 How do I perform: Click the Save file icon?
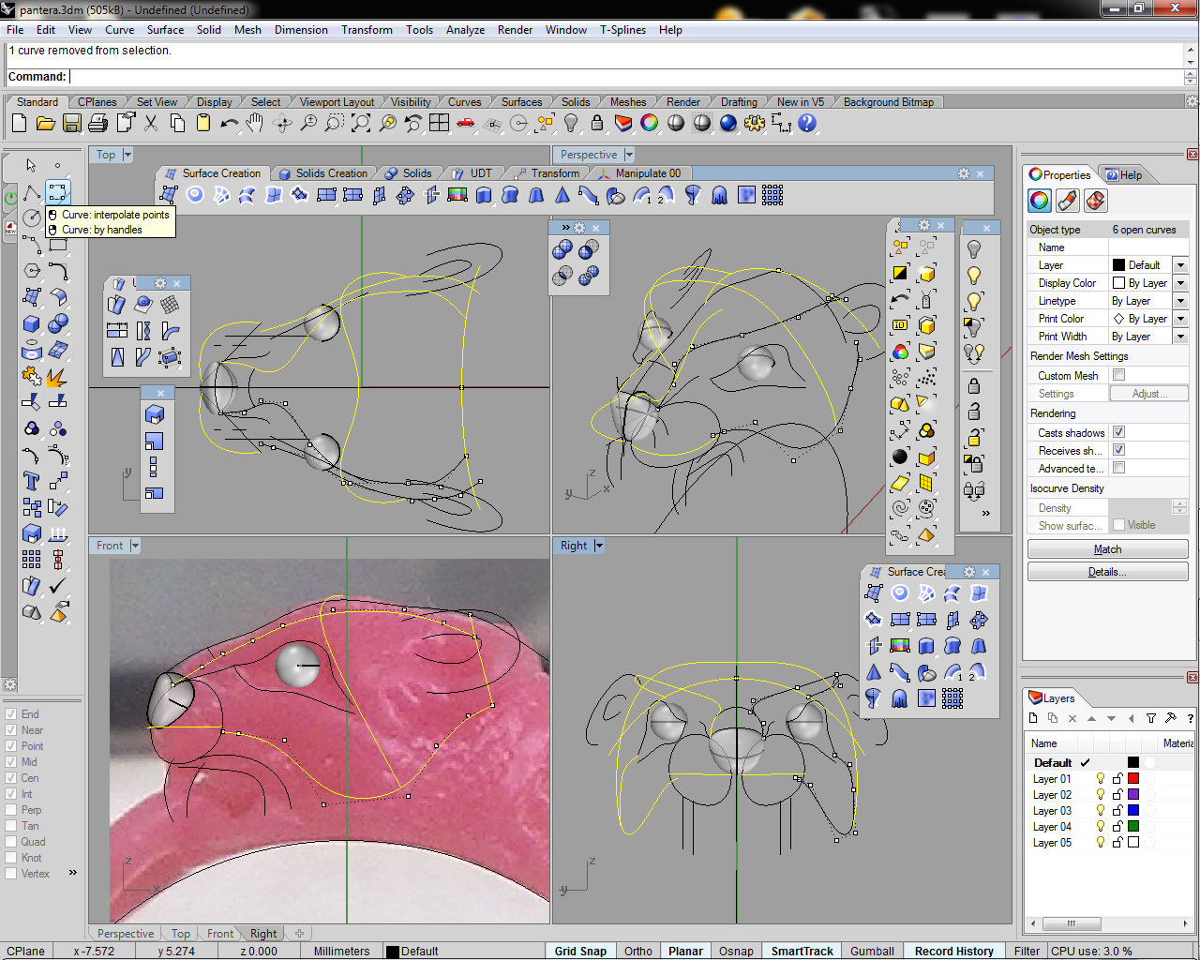coord(71,123)
